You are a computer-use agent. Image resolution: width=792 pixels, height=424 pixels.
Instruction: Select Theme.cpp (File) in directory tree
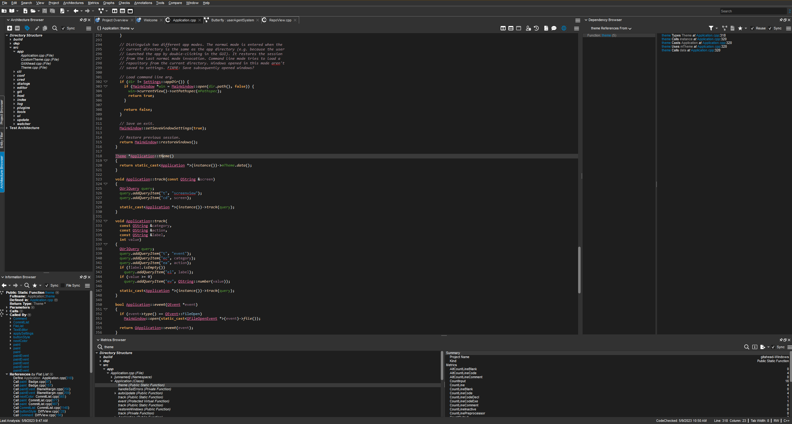[34, 67]
